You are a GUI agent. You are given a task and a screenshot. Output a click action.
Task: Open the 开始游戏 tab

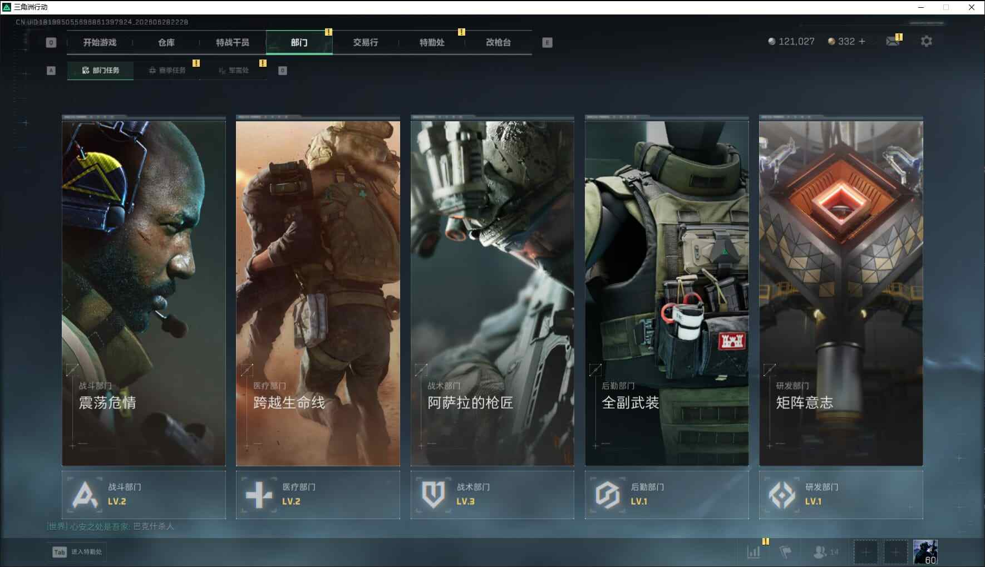click(100, 42)
